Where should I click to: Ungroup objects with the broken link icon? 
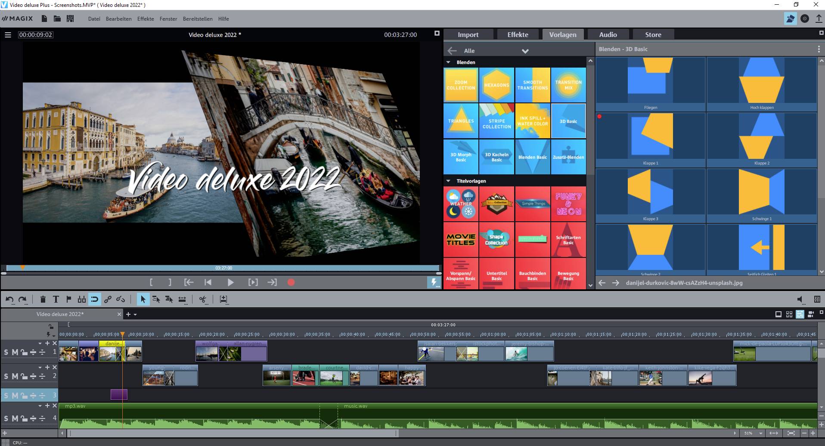pos(121,299)
